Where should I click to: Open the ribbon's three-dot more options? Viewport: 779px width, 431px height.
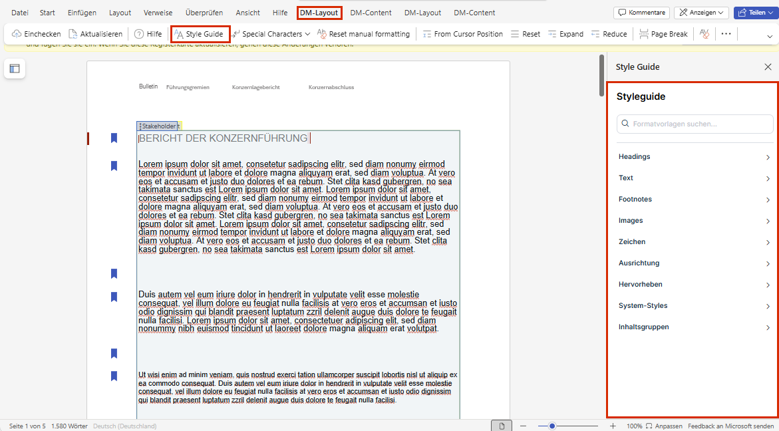[x=726, y=35]
